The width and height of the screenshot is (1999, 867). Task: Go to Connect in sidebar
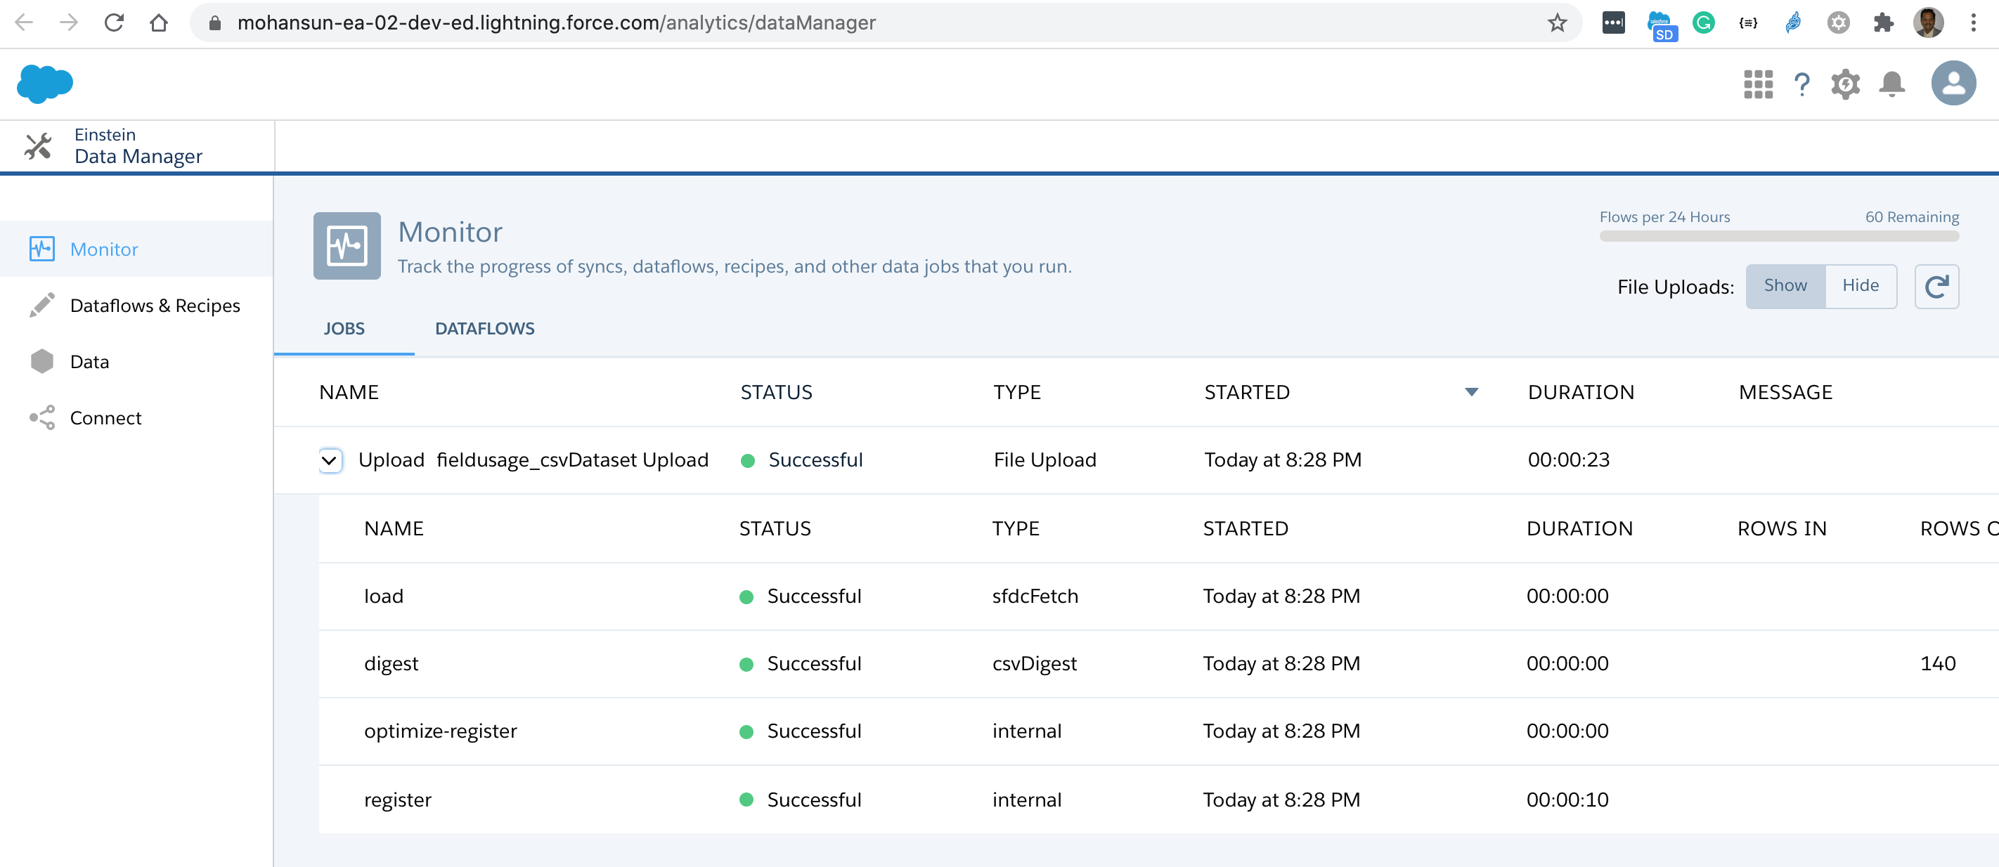pos(105,418)
